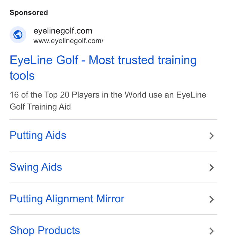The width and height of the screenshot is (227, 246).
Task: Click the Sponsored label
Action: (29, 13)
